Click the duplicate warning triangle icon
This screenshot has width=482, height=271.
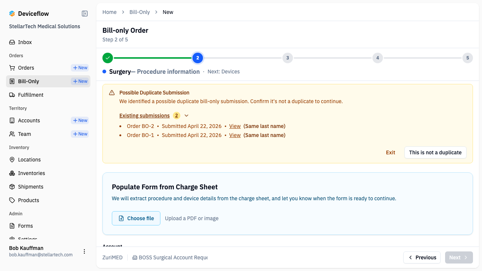click(112, 93)
